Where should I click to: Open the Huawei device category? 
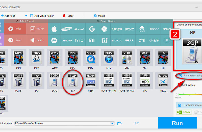[142, 29]
